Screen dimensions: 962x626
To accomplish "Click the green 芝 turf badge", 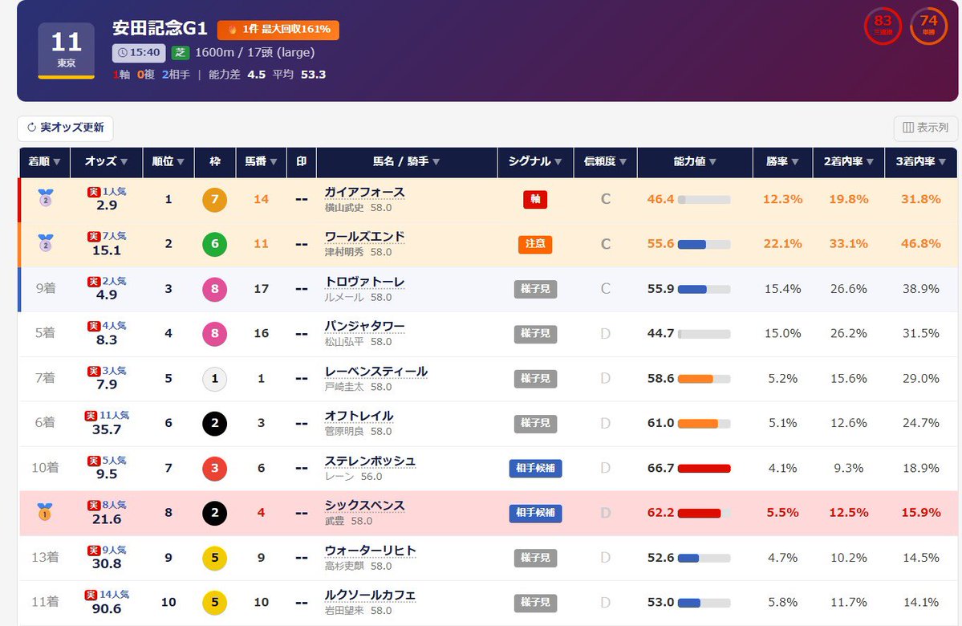I will 180,53.
